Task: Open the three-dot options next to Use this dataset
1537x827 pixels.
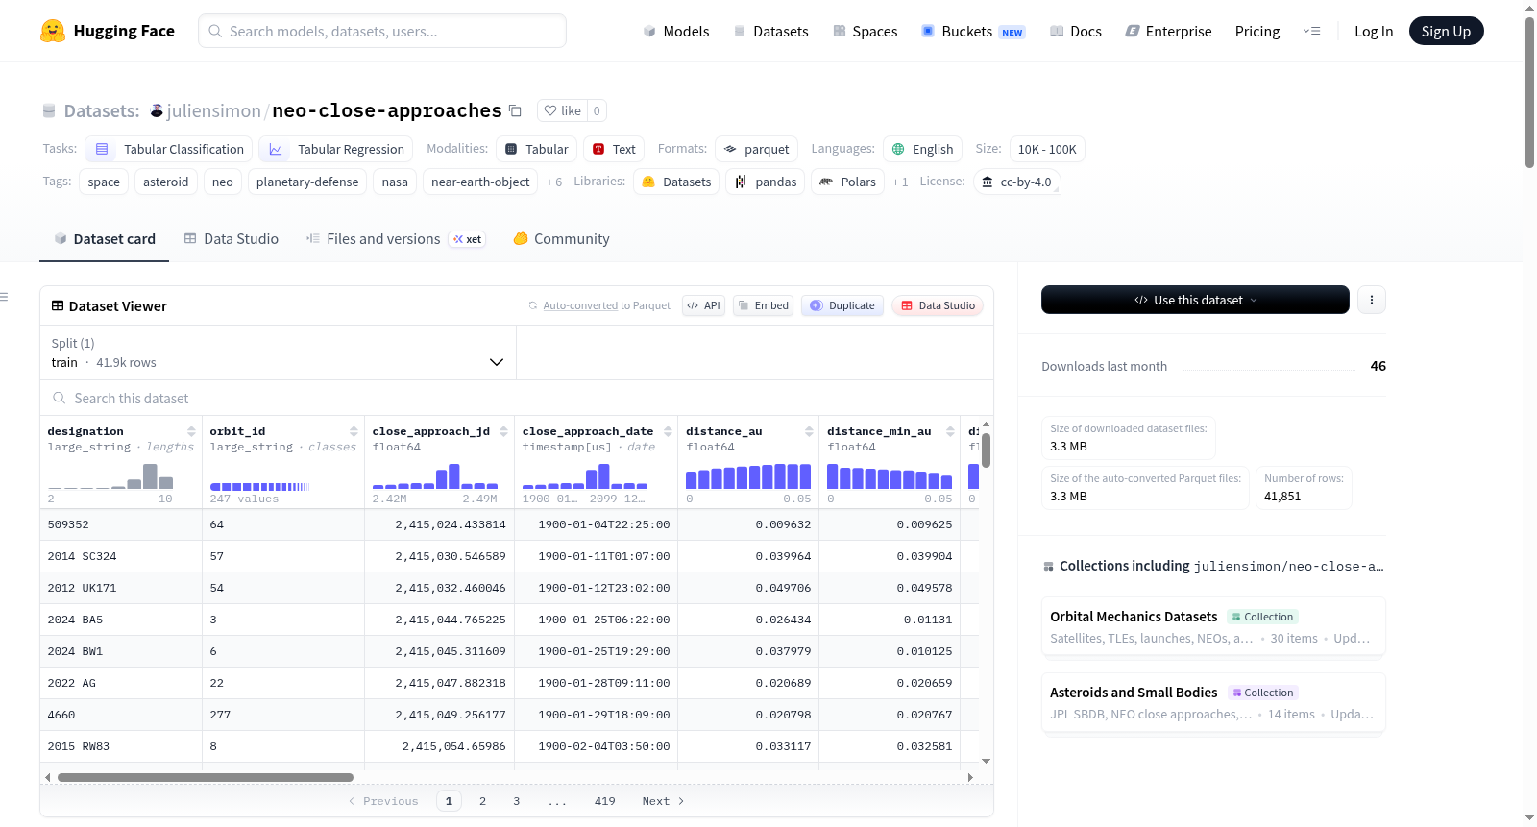Action: (x=1372, y=300)
